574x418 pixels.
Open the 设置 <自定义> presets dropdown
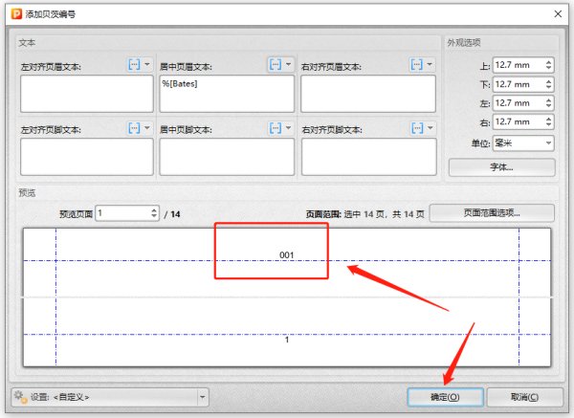[x=110, y=398]
